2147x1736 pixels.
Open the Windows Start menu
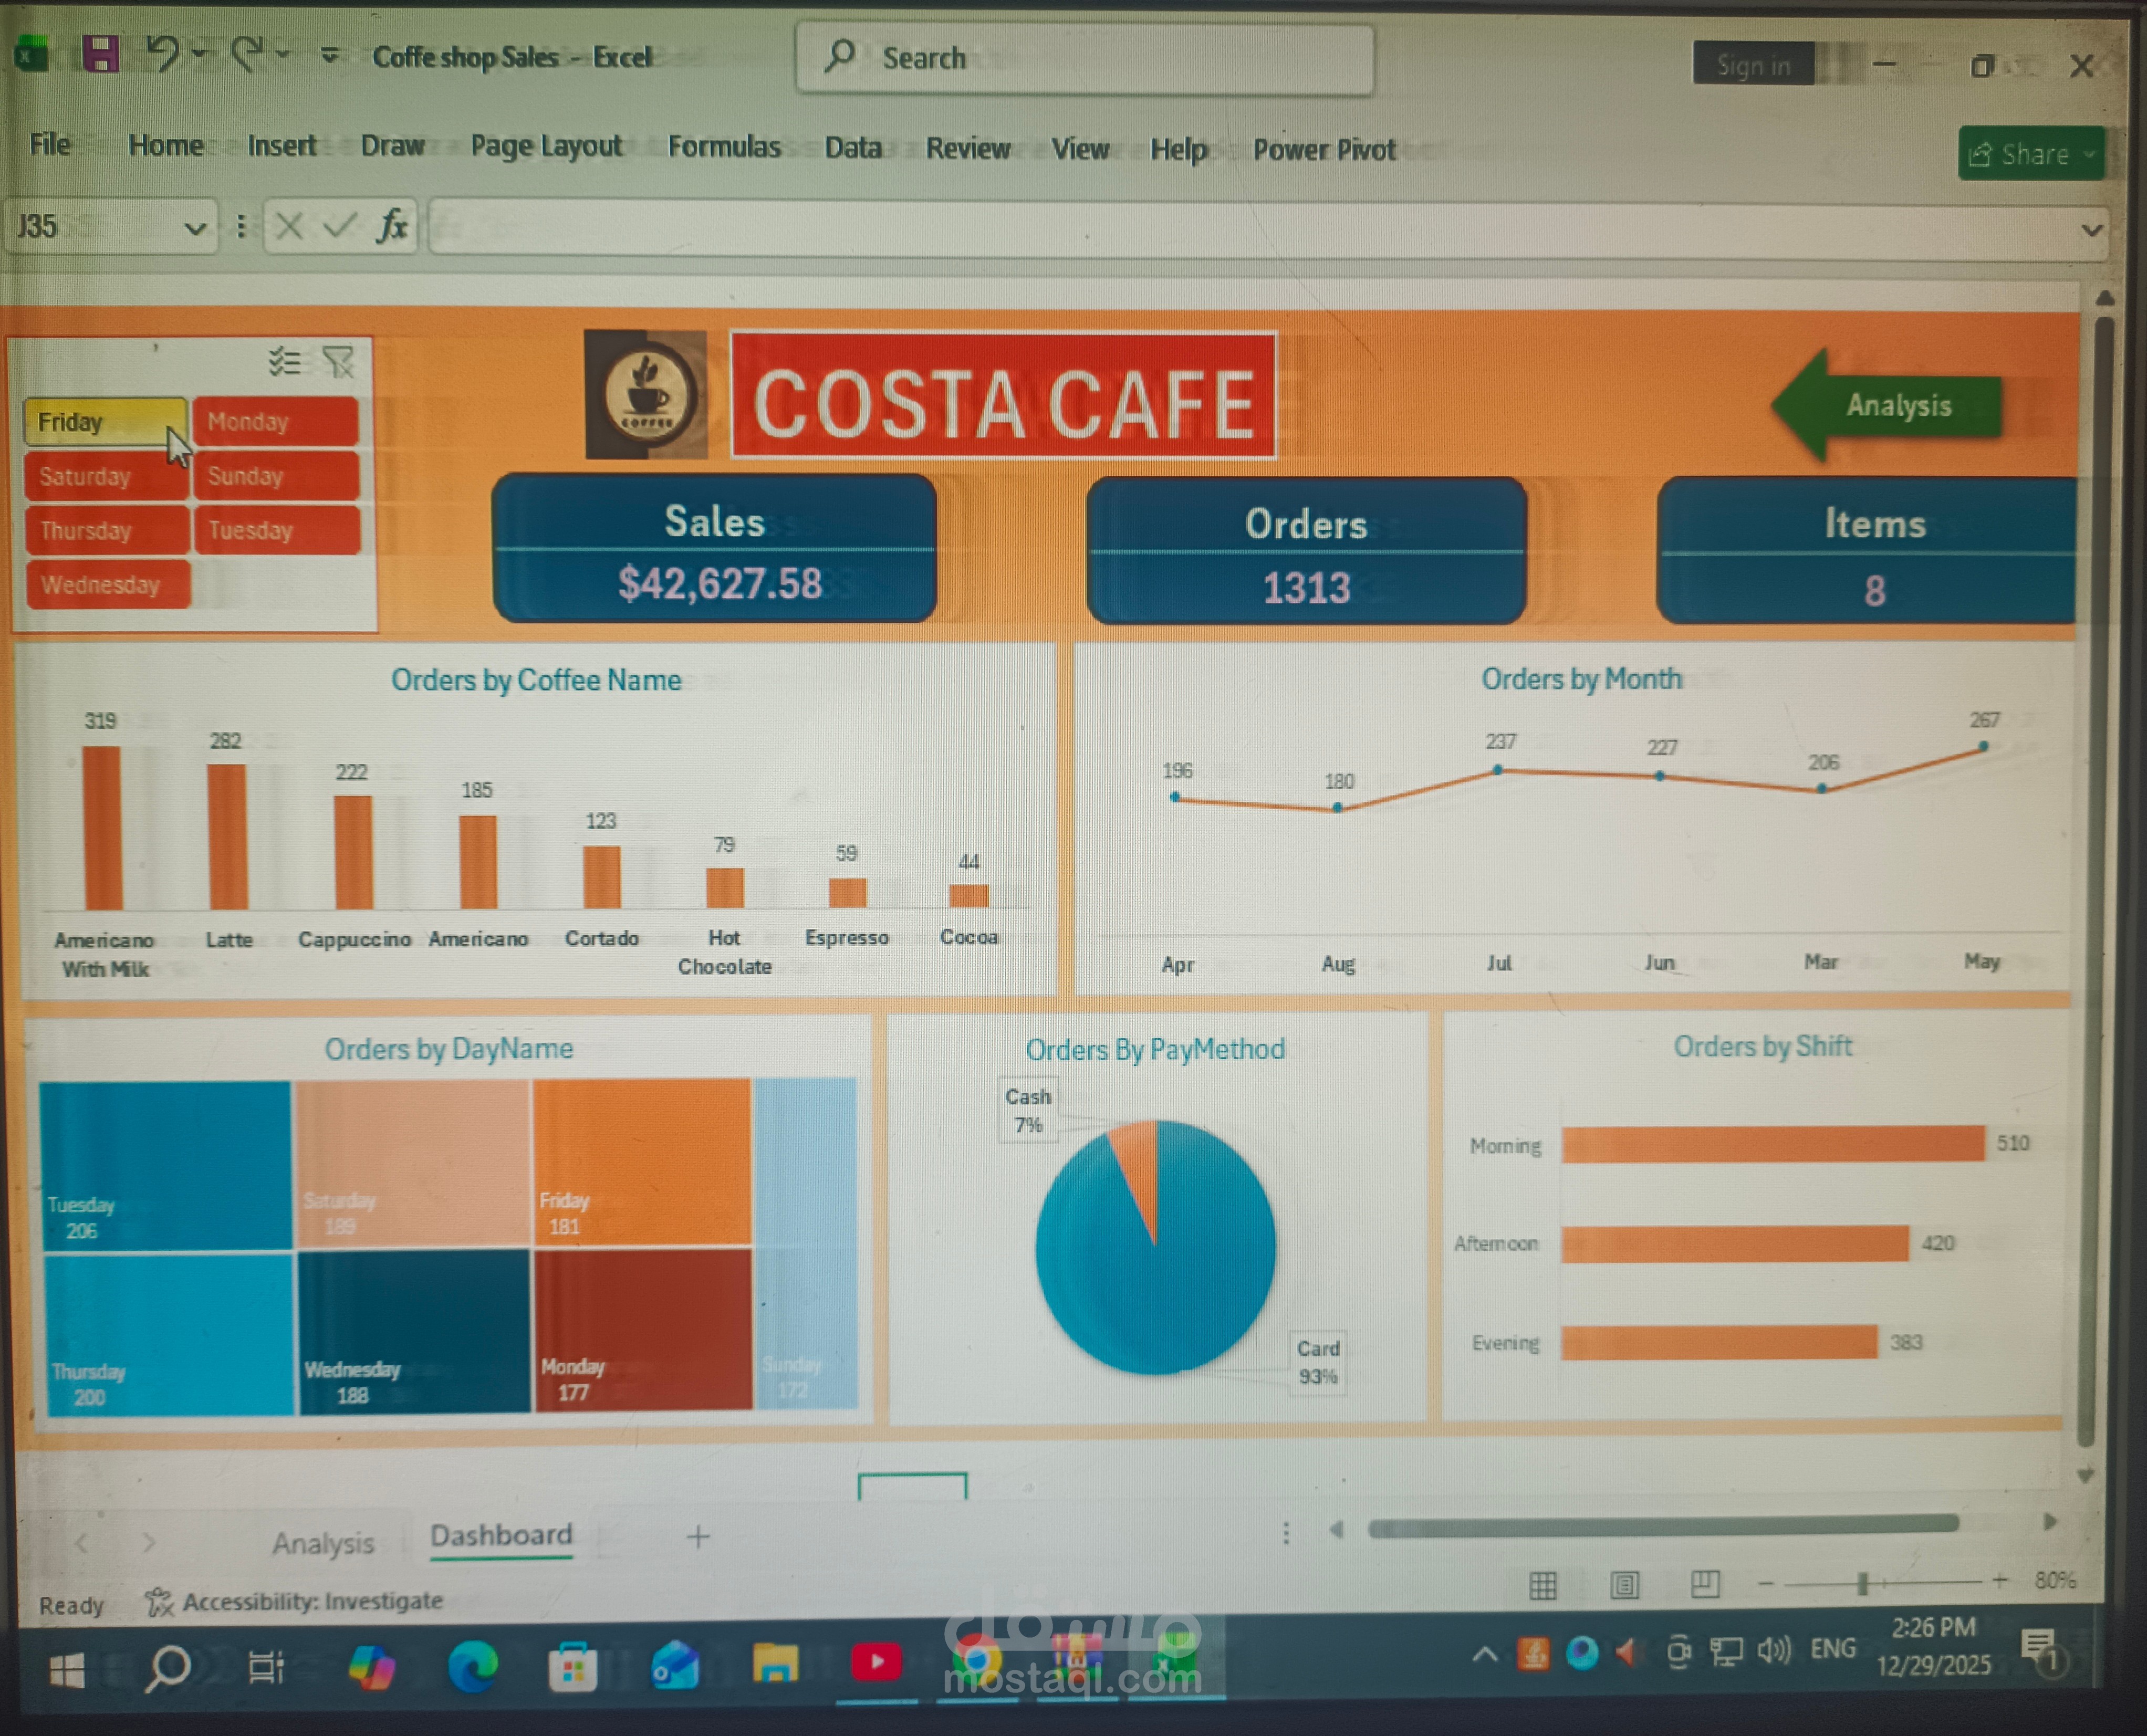point(67,1670)
